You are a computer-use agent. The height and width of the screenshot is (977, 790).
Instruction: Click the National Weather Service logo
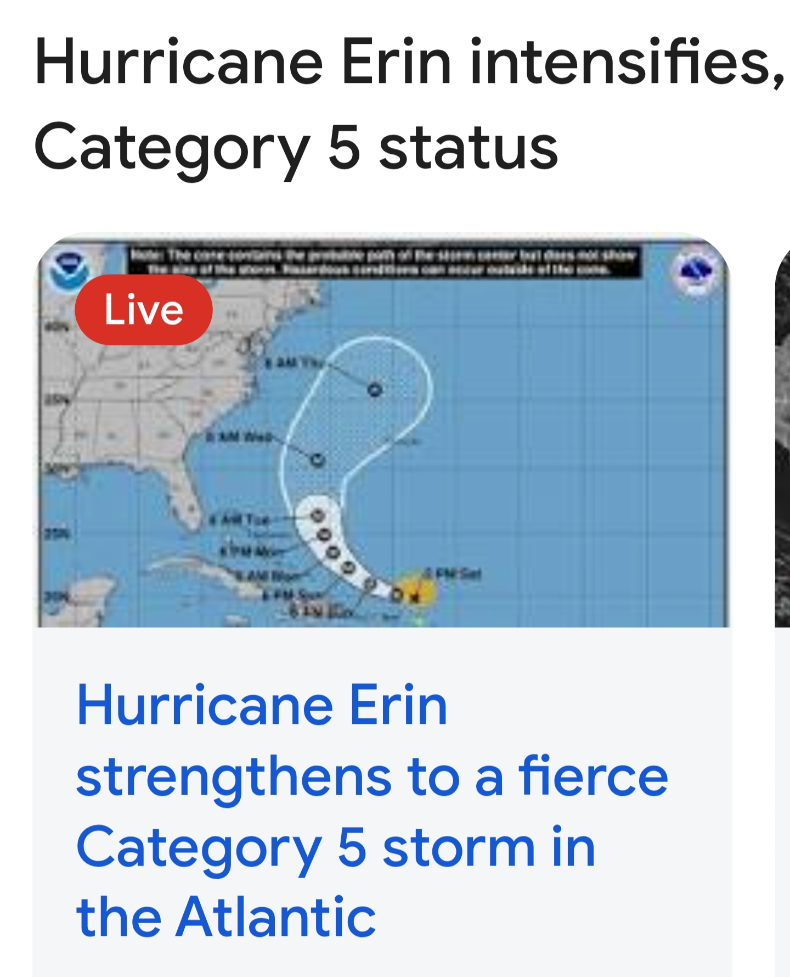(x=696, y=272)
